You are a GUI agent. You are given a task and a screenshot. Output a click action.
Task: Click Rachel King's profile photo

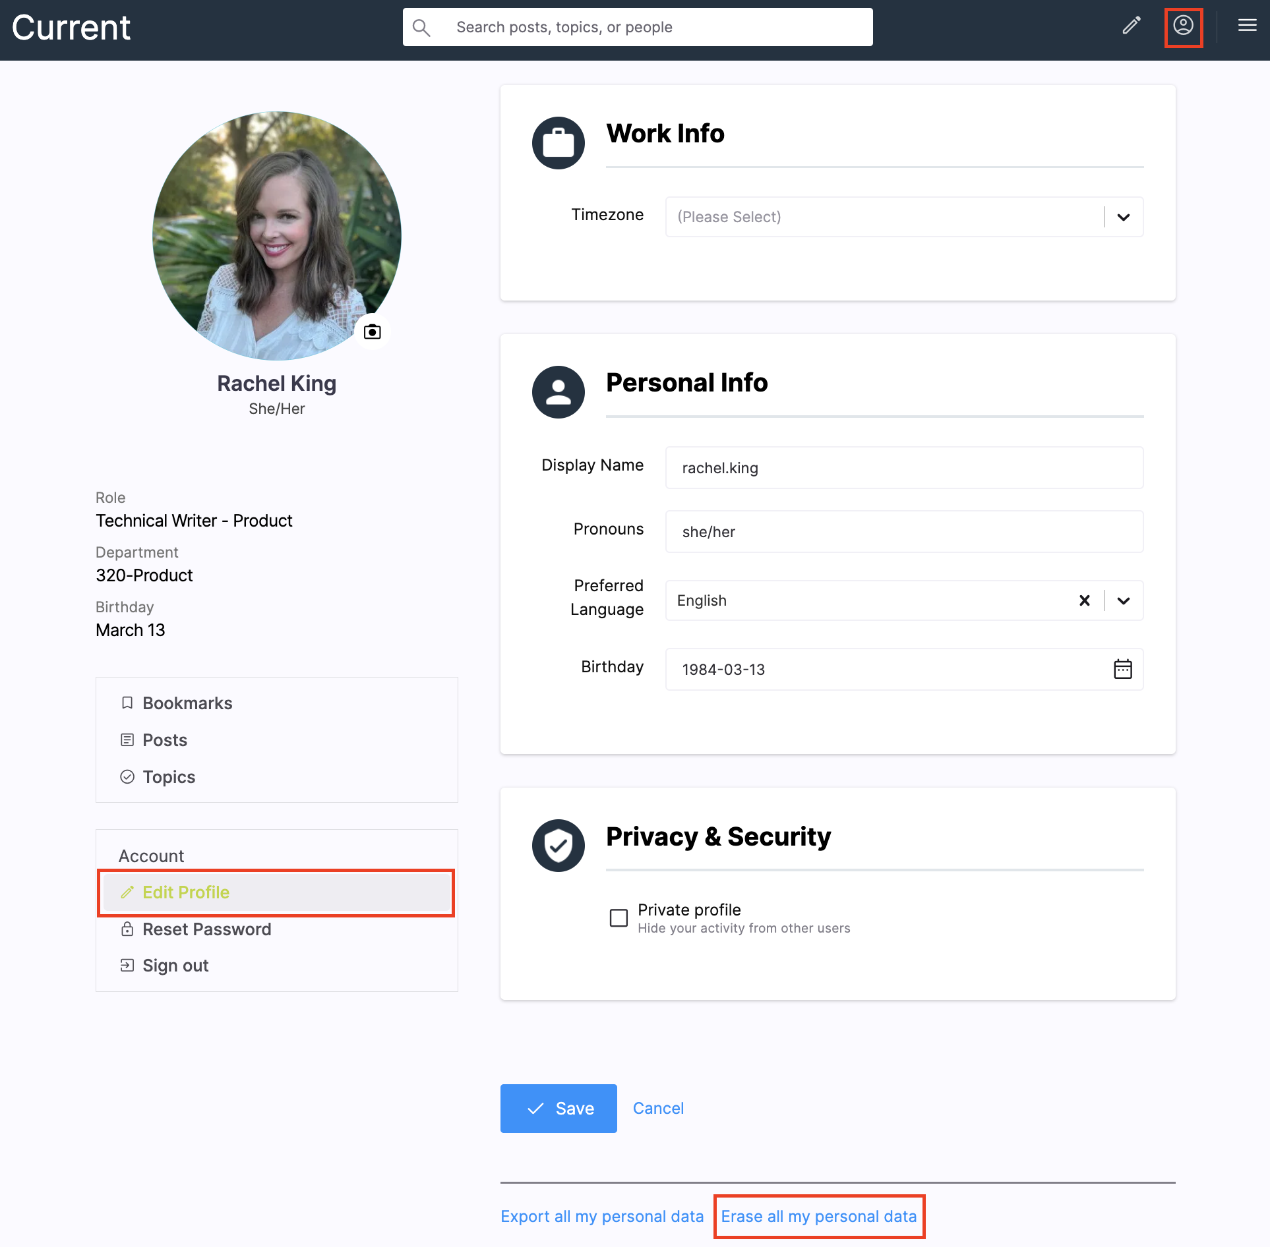click(277, 236)
